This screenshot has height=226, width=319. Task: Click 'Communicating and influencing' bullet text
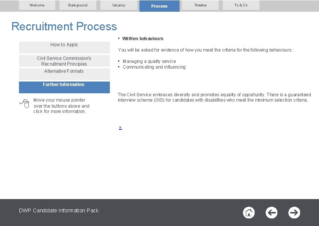click(154, 67)
